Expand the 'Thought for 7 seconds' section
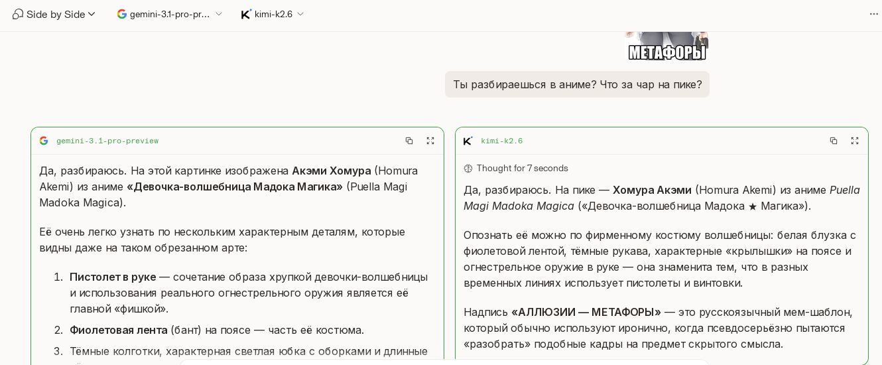 point(516,168)
